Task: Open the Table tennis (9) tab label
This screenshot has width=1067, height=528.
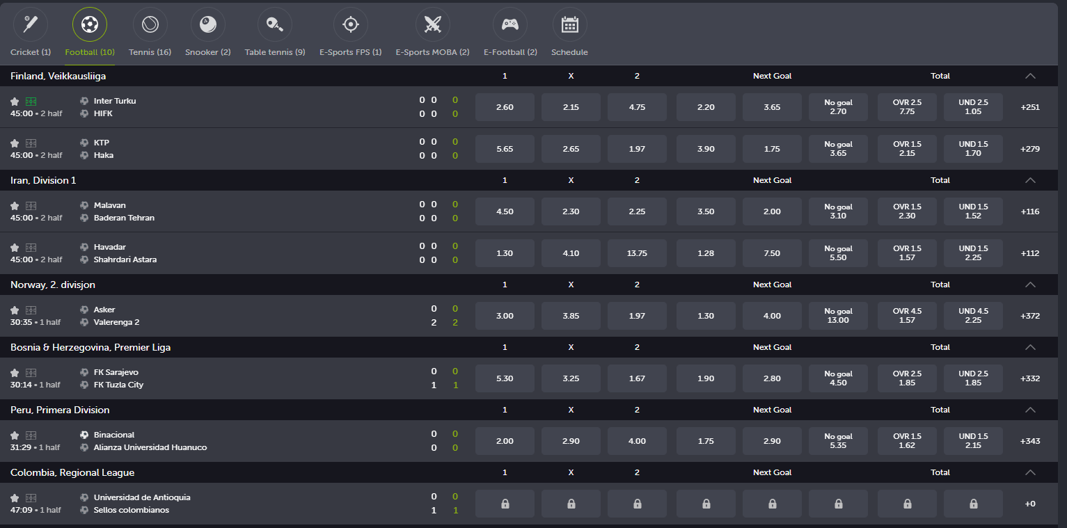Action: pos(275,52)
